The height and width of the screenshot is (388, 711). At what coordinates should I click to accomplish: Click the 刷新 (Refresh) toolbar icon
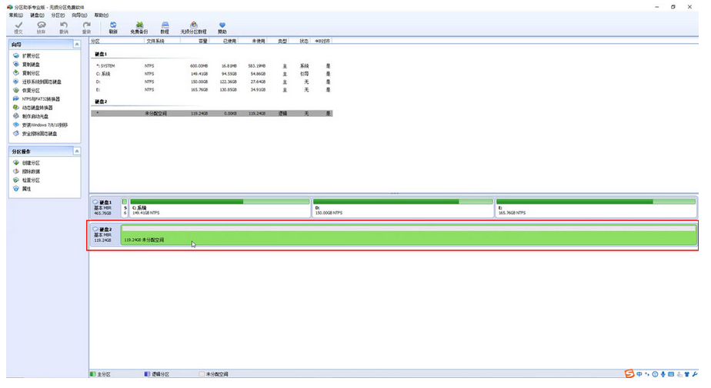tap(113, 27)
